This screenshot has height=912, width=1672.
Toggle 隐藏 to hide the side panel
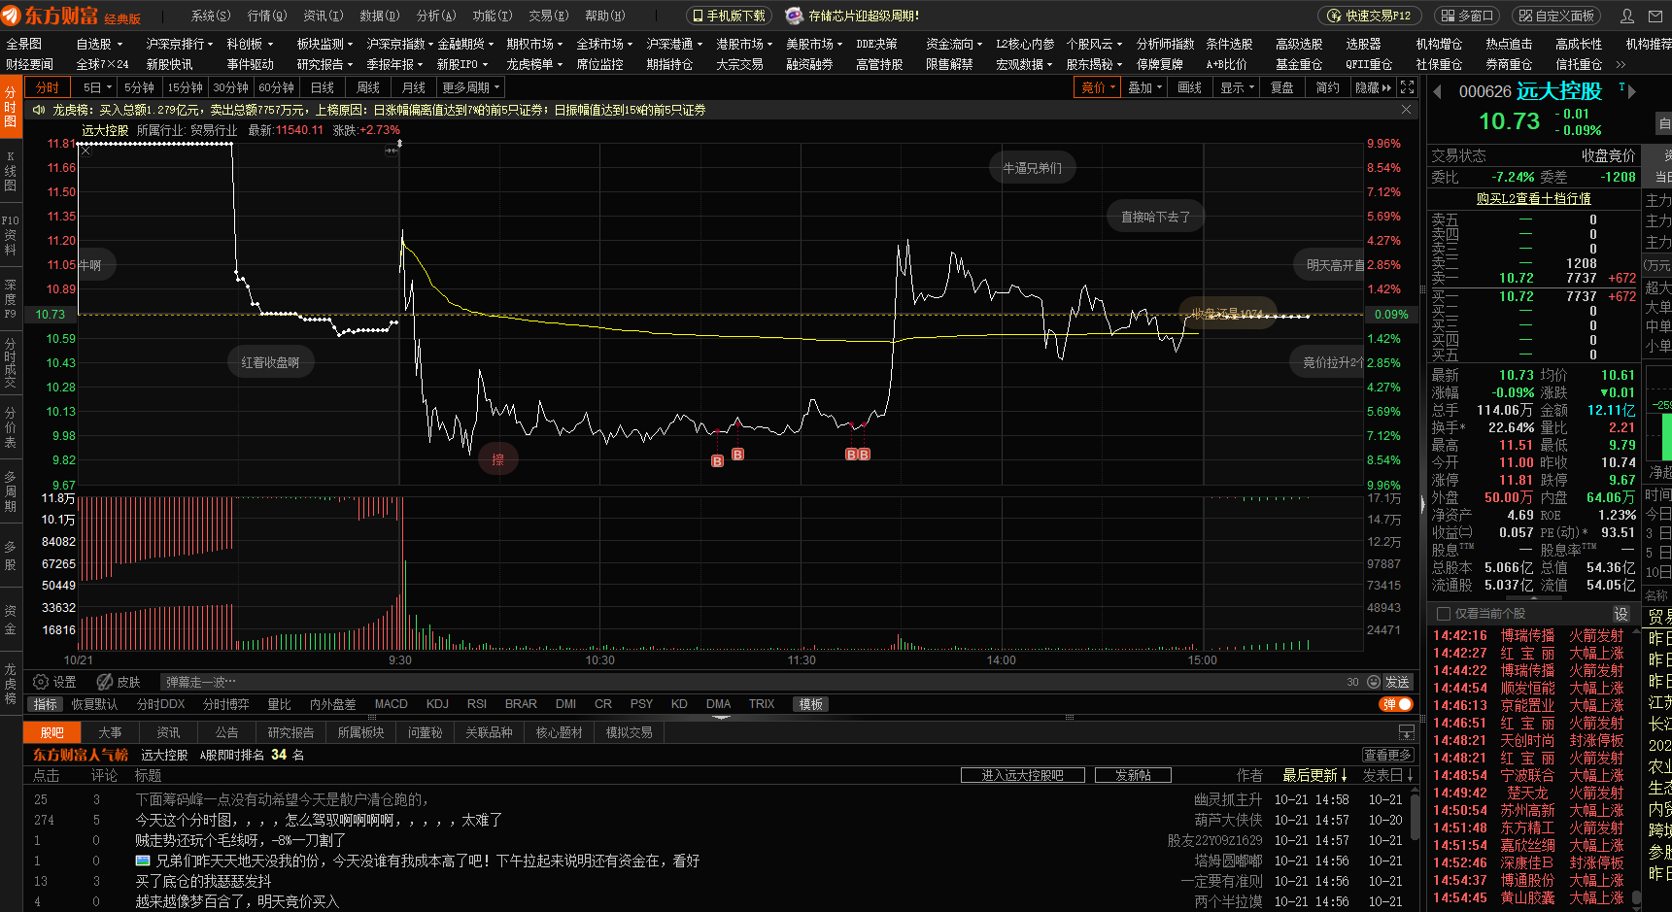(1373, 87)
